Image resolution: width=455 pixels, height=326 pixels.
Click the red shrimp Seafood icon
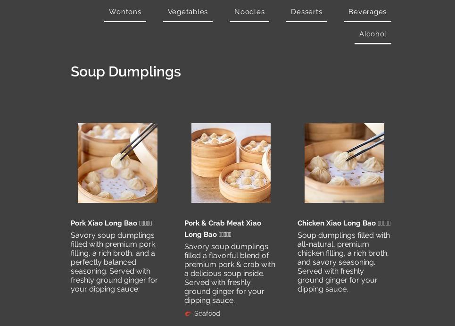click(188, 314)
